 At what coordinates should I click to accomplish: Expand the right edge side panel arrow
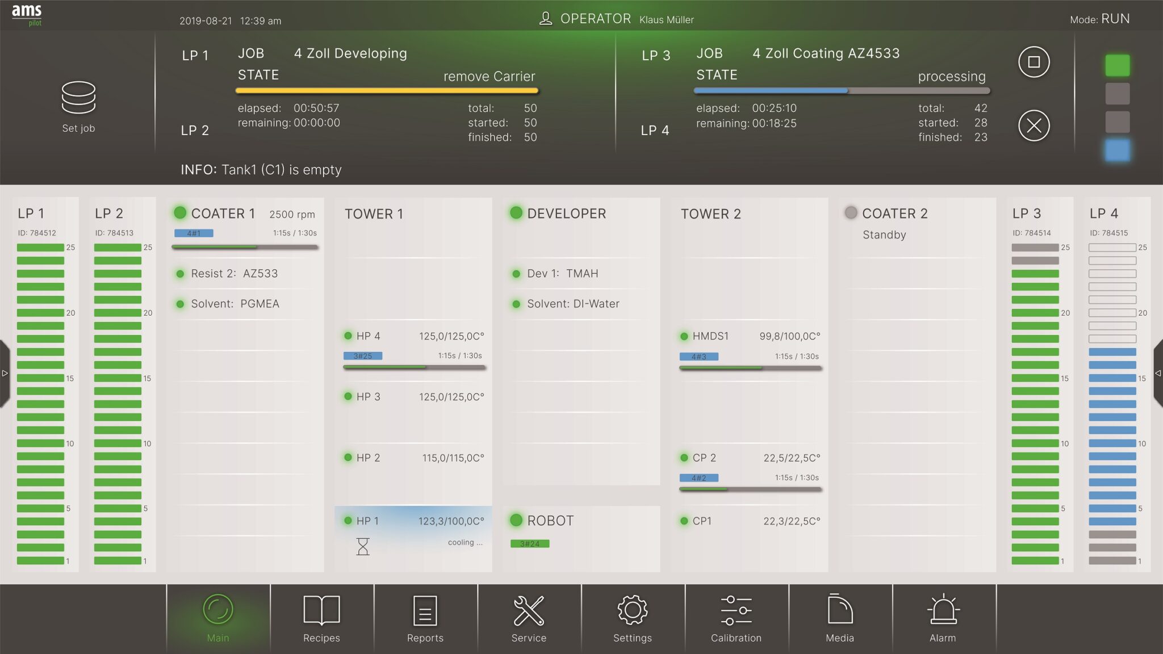pyautogui.click(x=1158, y=372)
